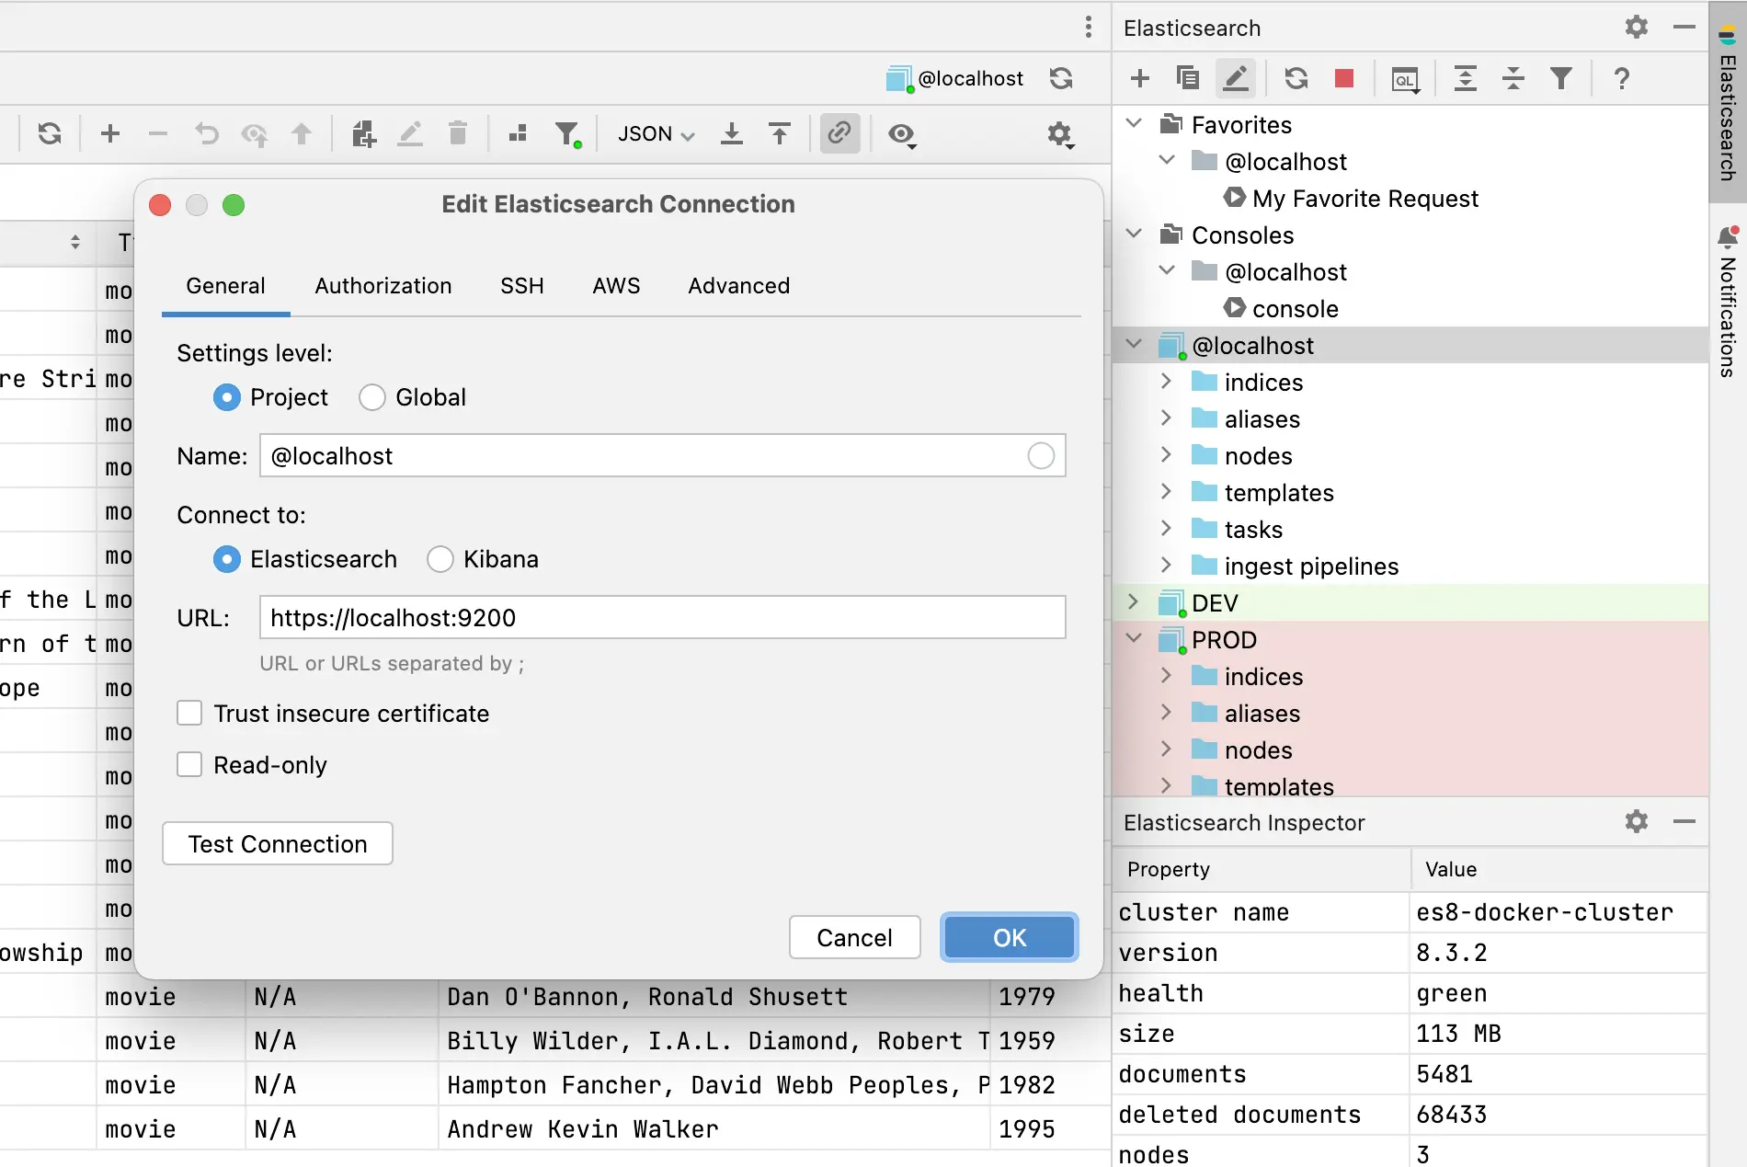Open Notifications side tab

(1728, 302)
